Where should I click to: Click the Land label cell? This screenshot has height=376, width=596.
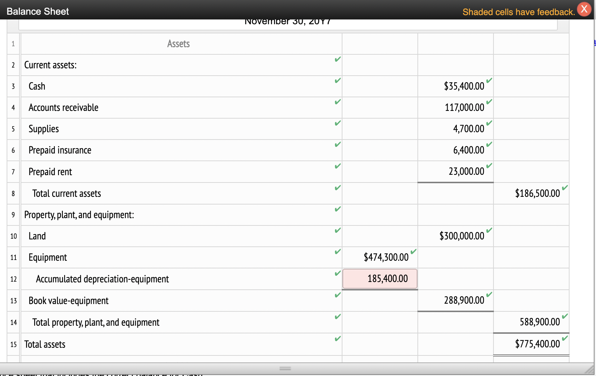pyautogui.click(x=182, y=236)
